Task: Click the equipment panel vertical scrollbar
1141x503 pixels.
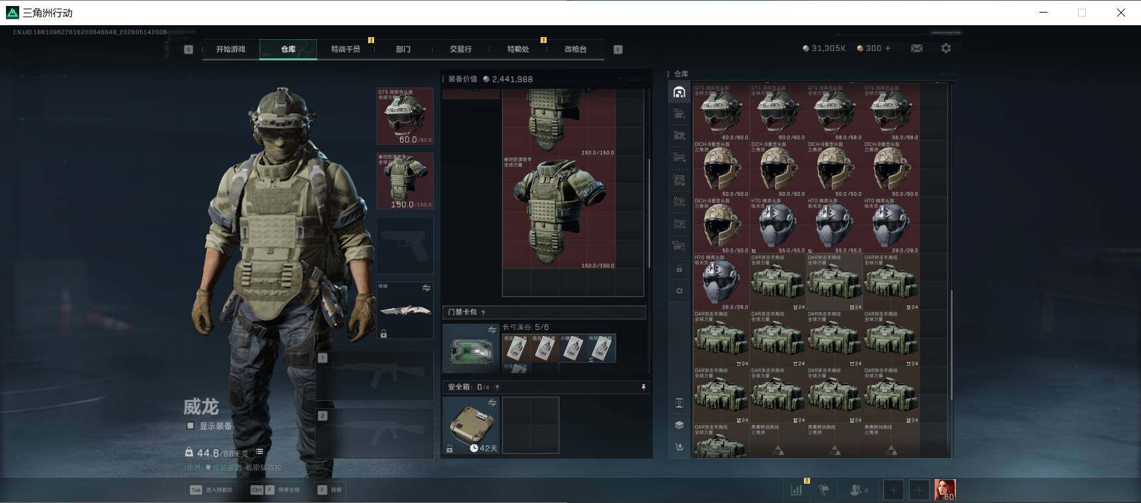Action: coord(648,212)
